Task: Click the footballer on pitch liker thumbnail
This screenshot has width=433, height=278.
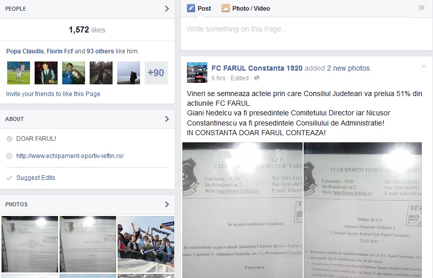Action: (18, 73)
